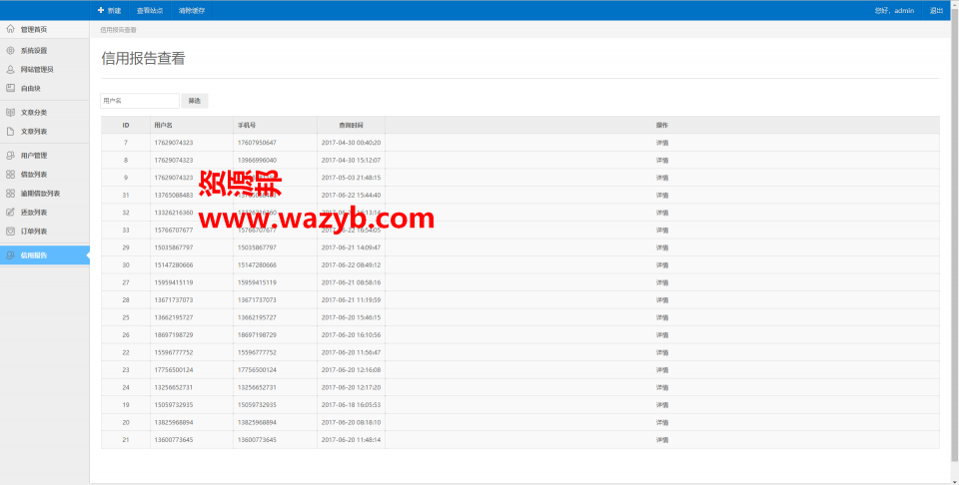
Task: Click 查看站点 in the top bar
Action: (150, 10)
